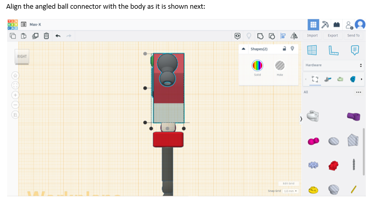Click the Mirror tool

pyautogui.click(x=294, y=36)
